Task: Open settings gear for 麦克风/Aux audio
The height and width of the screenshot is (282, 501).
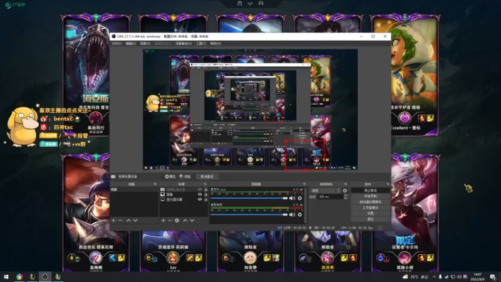Action: pyautogui.click(x=300, y=198)
